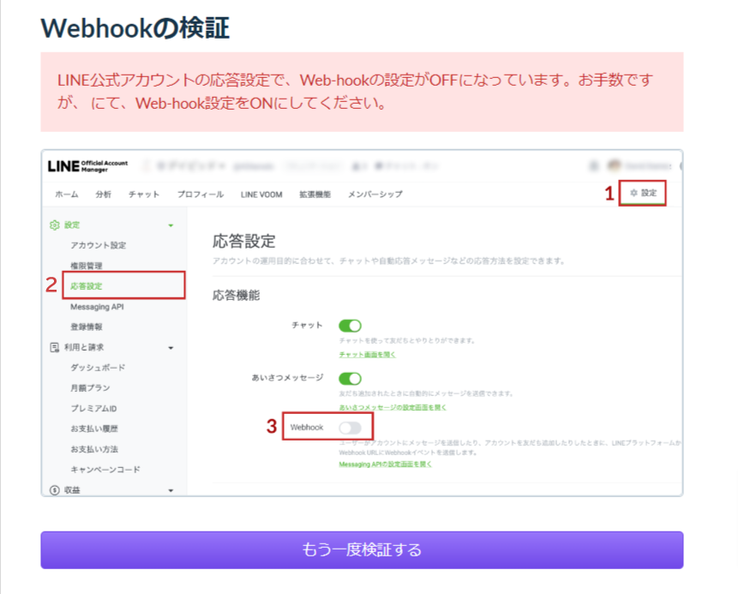Enable the Webhook toggle
Image resolution: width=738 pixels, height=594 pixels.
351,428
